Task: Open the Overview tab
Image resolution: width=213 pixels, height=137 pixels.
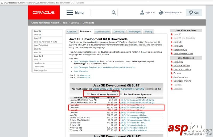Action: coord(72,32)
